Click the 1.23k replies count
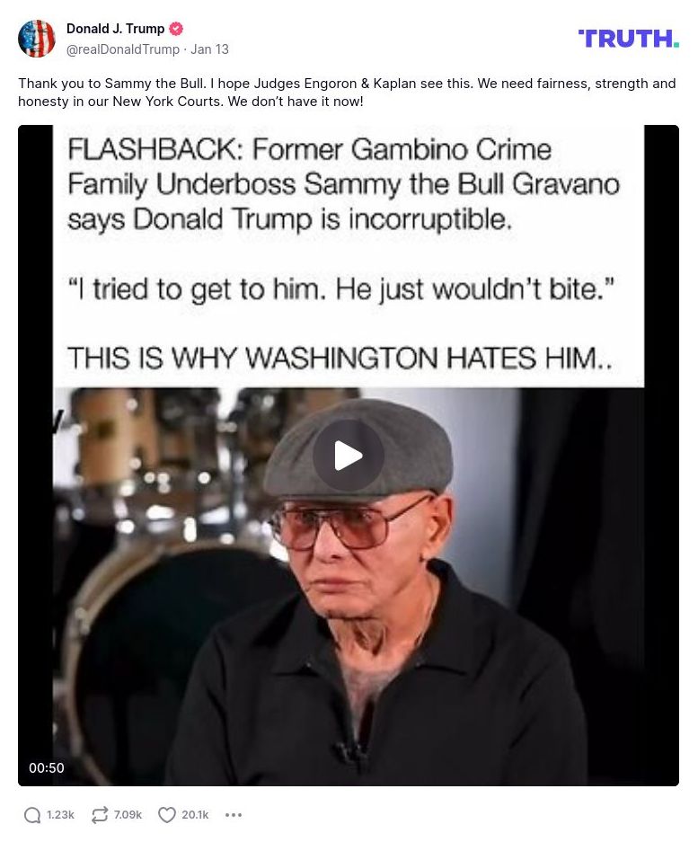The width and height of the screenshot is (698, 842). point(60,815)
